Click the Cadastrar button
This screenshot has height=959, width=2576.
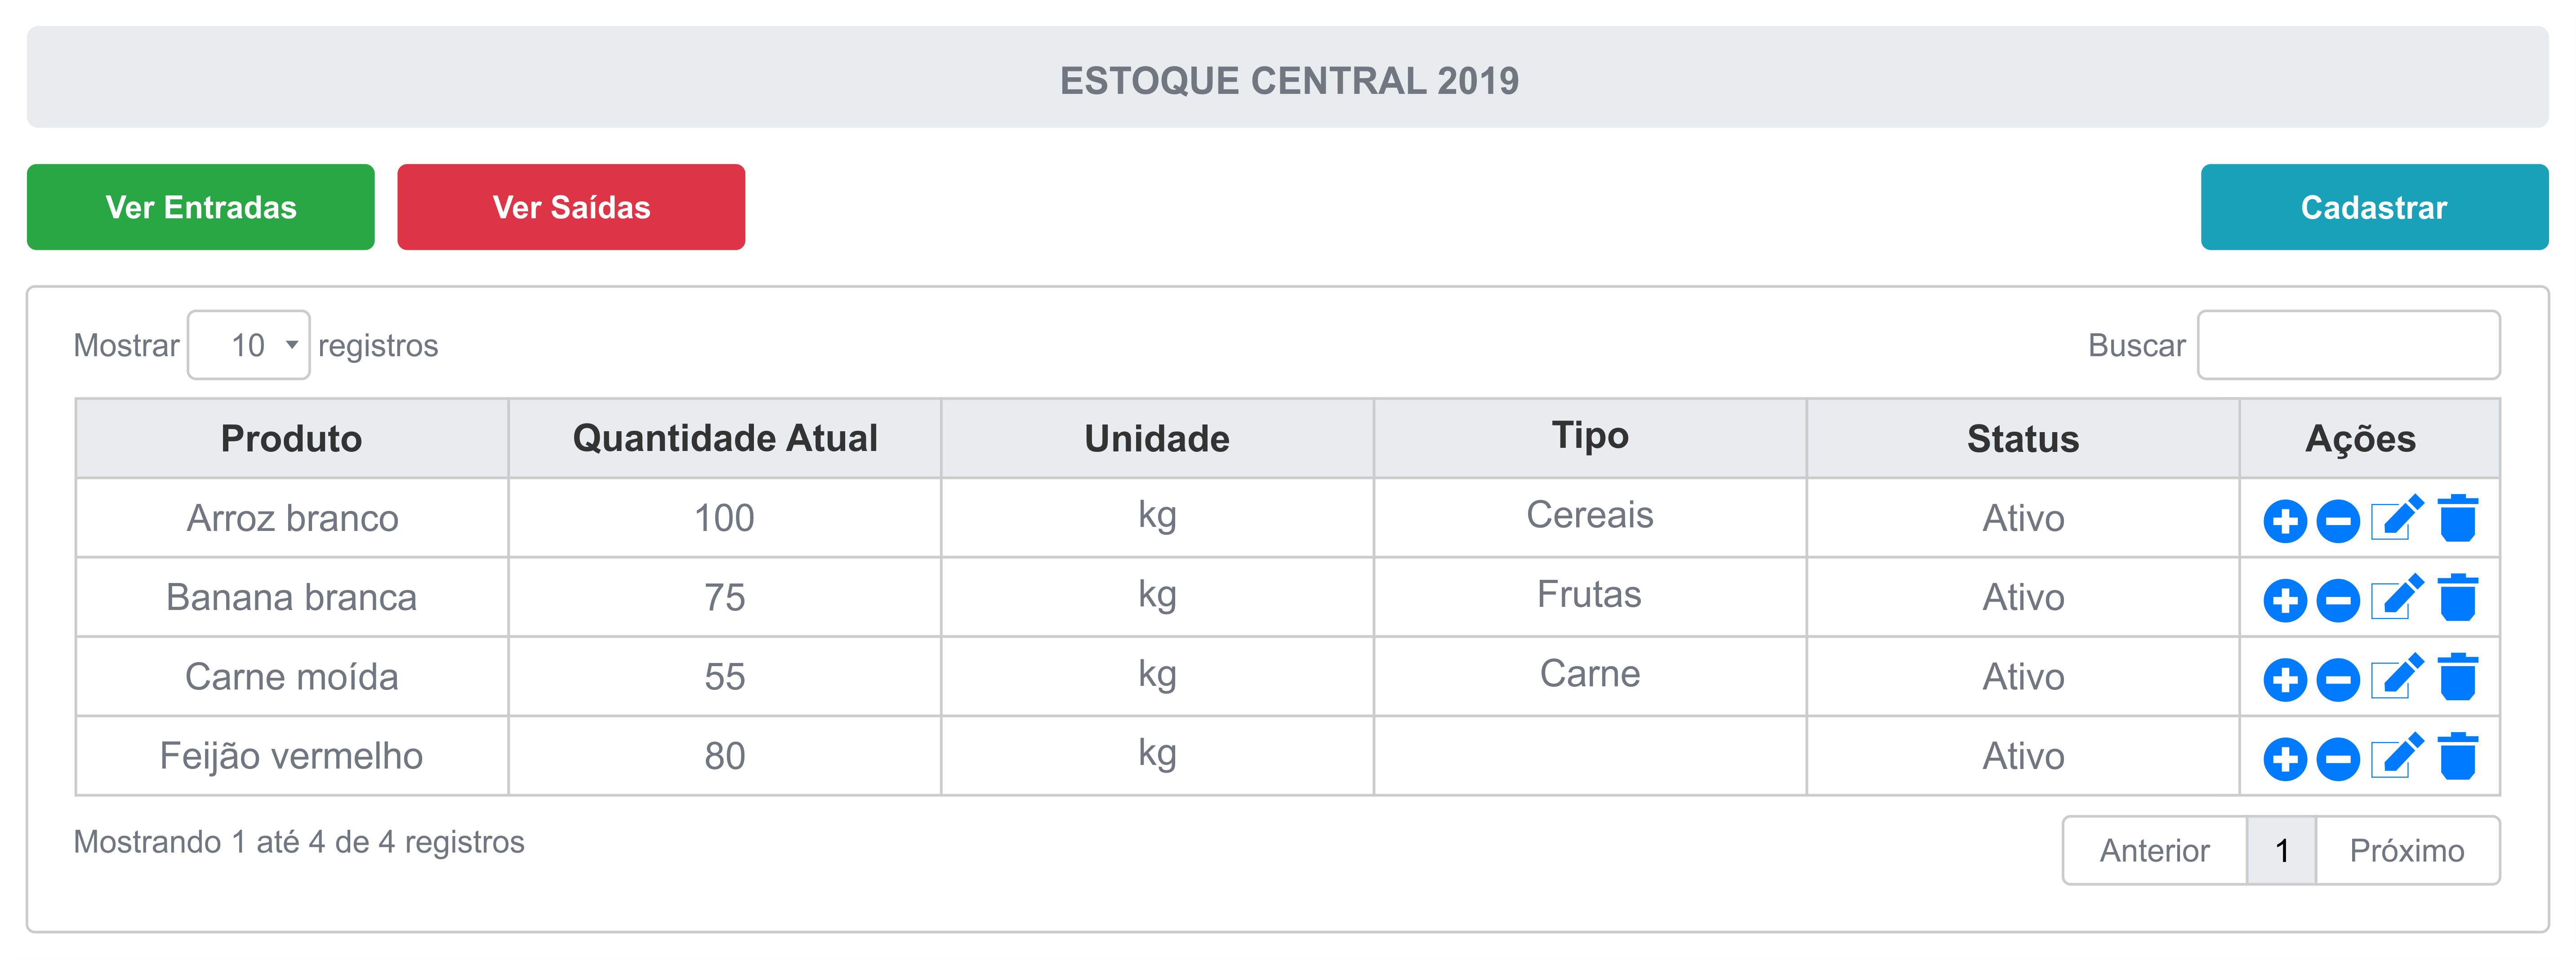(2374, 207)
